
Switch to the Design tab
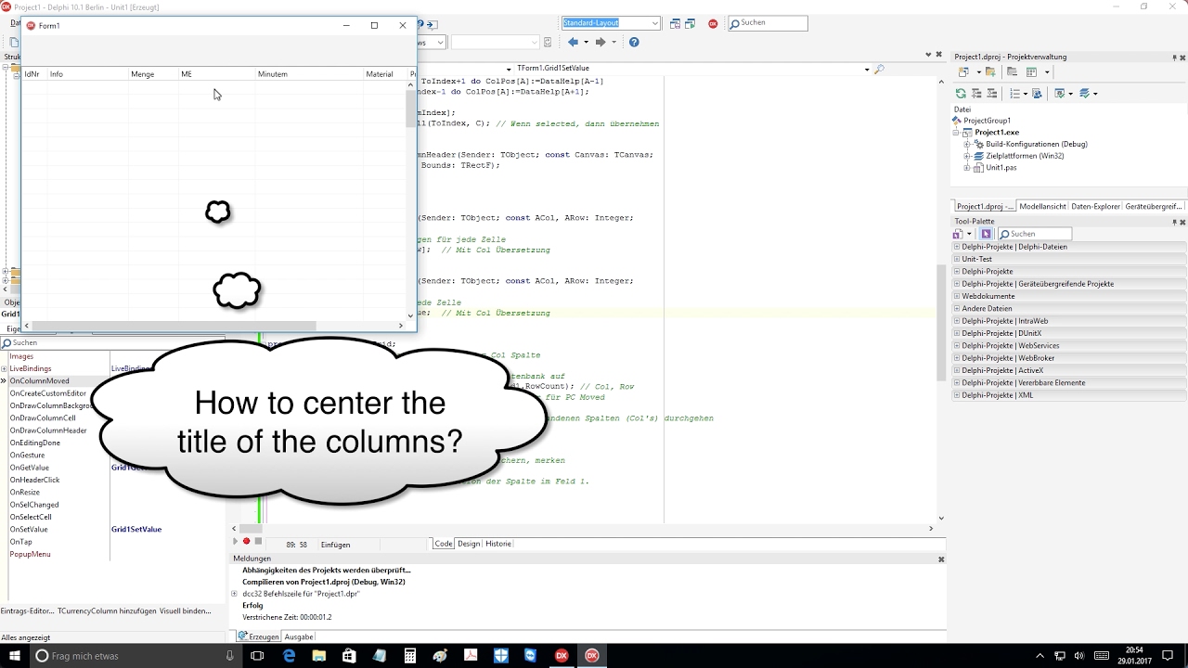tap(469, 544)
